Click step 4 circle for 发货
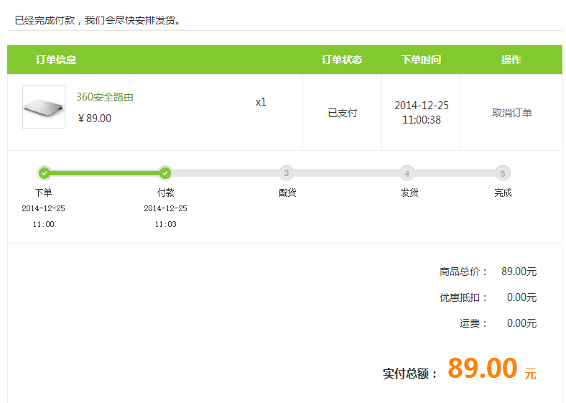Image resolution: width=566 pixels, height=403 pixels. [x=407, y=173]
